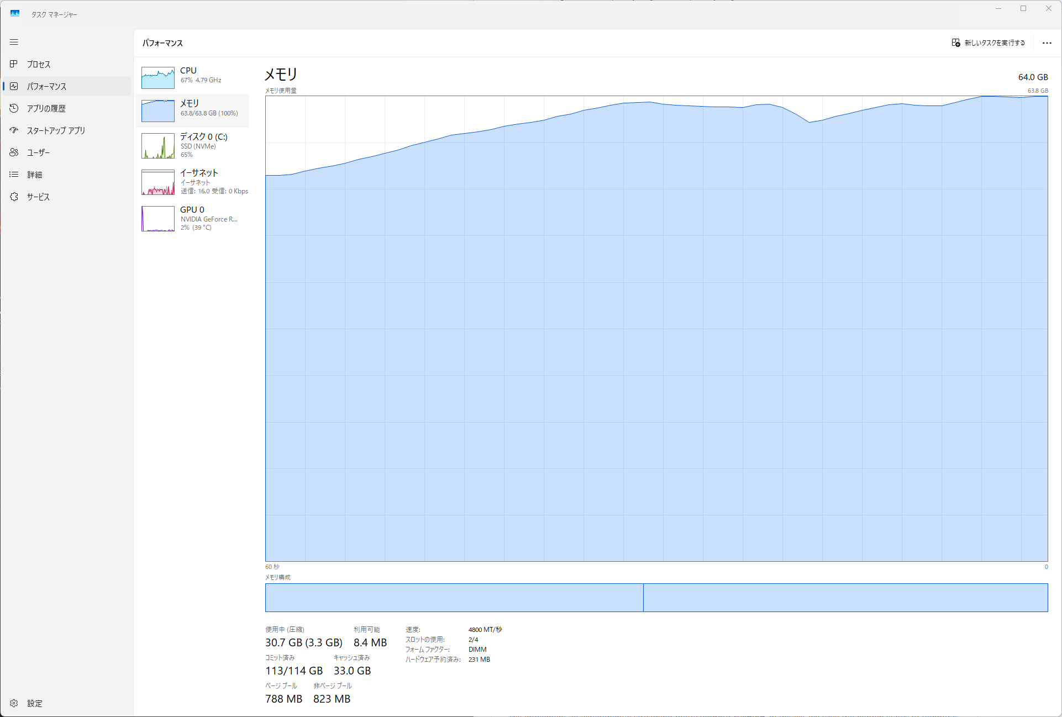Expand the three-dot more options menu

(1047, 43)
